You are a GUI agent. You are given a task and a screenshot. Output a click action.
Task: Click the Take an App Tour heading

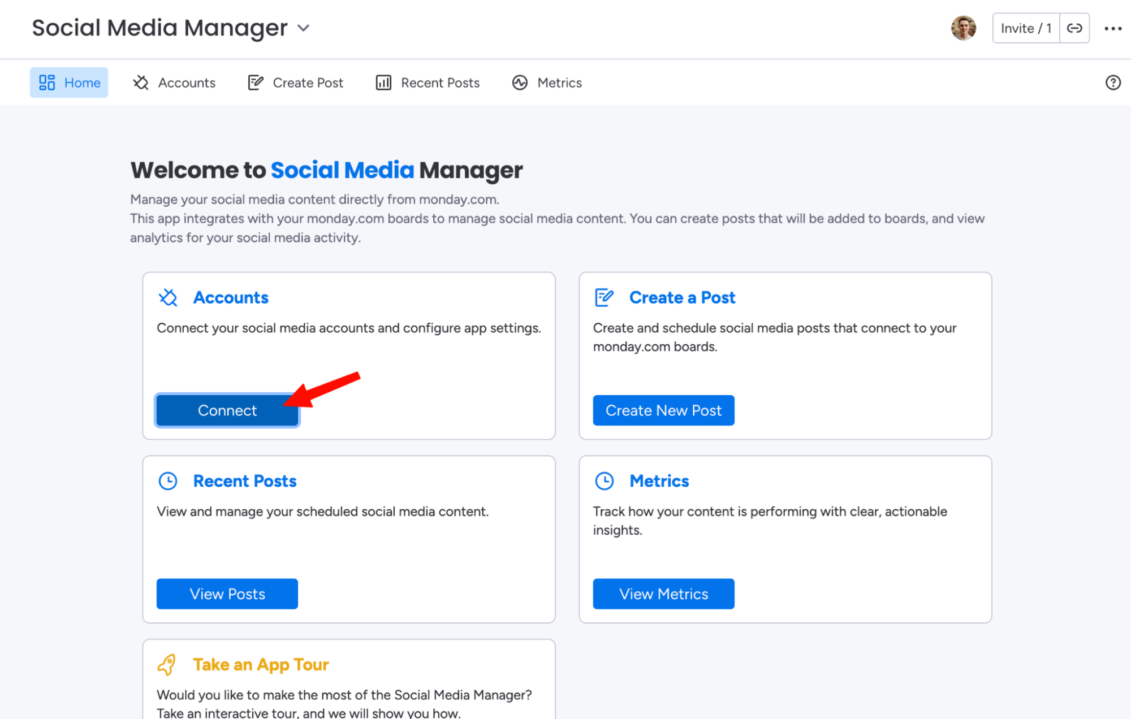coord(261,665)
